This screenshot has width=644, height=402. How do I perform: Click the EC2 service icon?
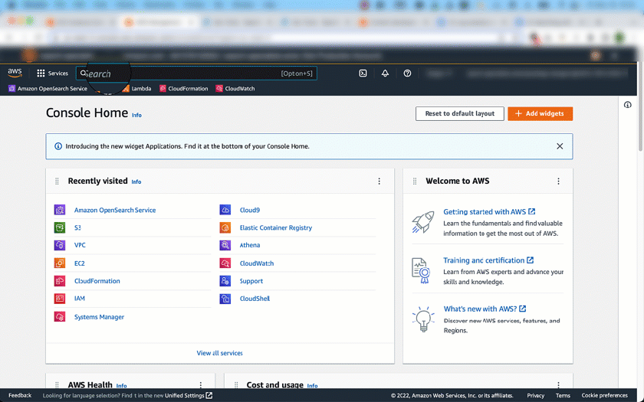coord(60,263)
